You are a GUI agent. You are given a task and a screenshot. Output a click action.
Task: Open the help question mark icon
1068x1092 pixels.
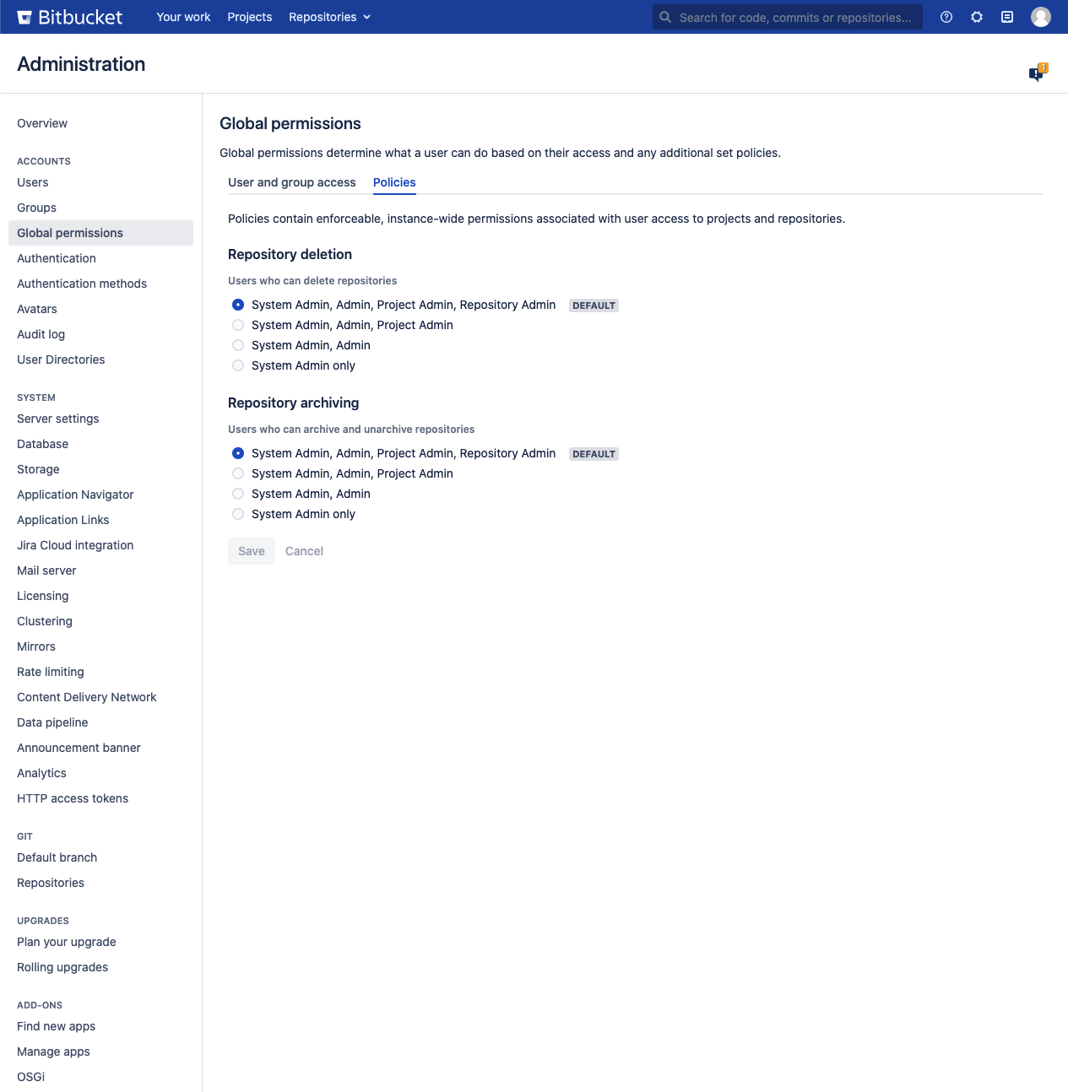pos(946,17)
